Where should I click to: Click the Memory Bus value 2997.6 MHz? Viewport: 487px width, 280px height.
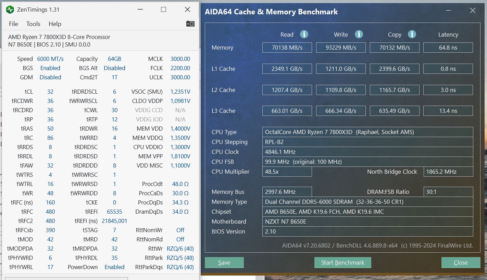click(287, 192)
